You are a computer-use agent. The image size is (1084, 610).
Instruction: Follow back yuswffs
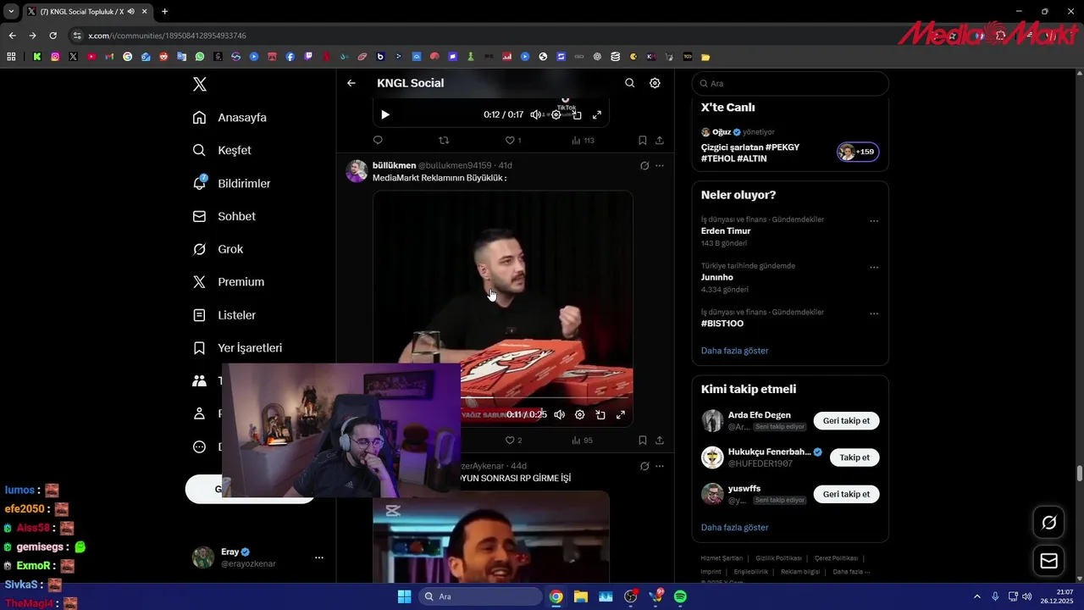tap(846, 494)
